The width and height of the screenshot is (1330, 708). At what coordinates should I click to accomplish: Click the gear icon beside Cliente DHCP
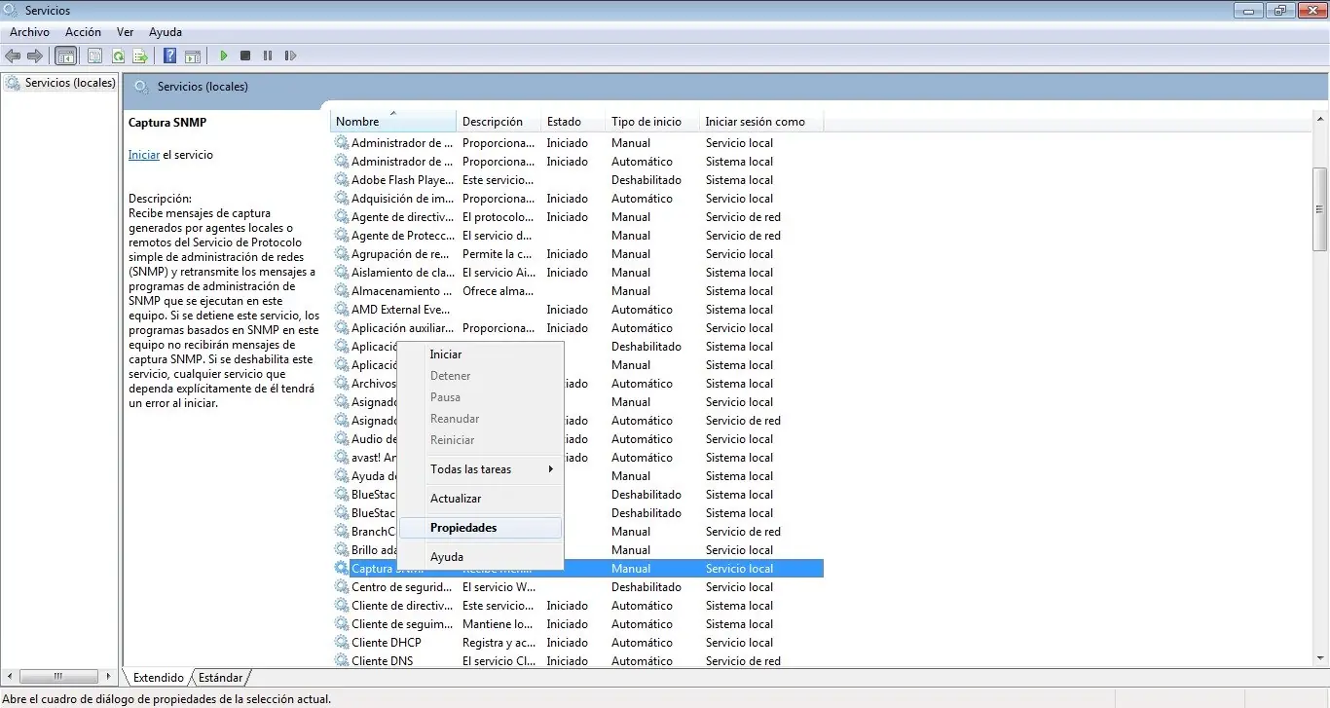(342, 643)
